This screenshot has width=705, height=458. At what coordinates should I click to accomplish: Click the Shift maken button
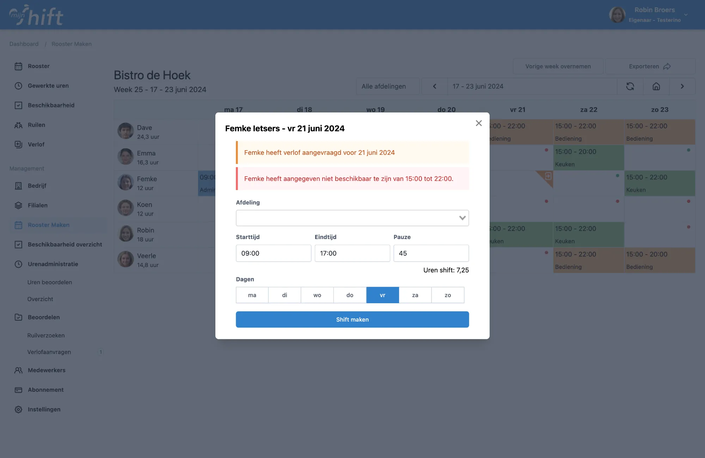pyautogui.click(x=352, y=319)
